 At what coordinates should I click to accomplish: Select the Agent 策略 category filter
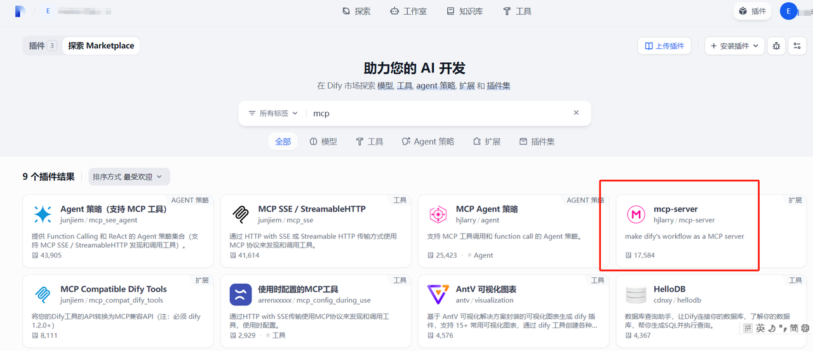point(428,142)
